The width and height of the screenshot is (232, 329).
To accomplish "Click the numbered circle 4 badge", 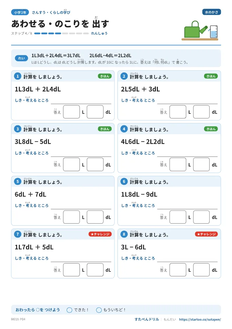I will tap(124, 129).
